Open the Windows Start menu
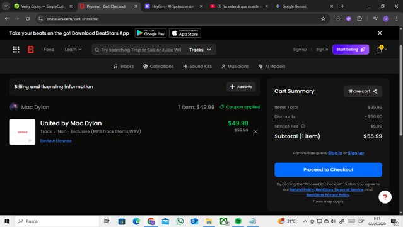This screenshot has width=403, height=227. 7,221
